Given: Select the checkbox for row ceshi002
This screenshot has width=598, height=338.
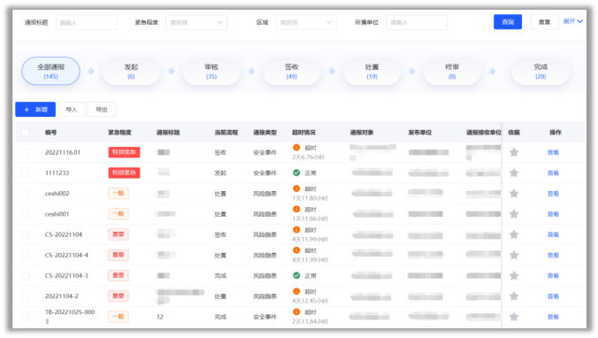Looking at the screenshot, I should pyautogui.click(x=25, y=194).
